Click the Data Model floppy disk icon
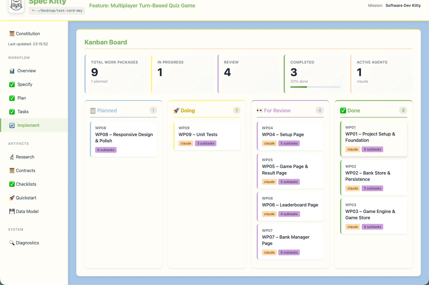The height and width of the screenshot is (285, 429). [12, 212]
